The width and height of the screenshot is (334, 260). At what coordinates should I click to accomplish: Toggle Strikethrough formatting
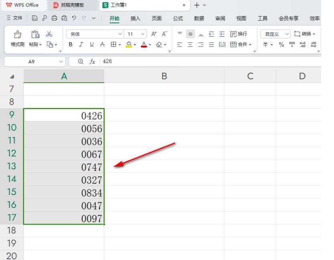(x=102, y=45)
